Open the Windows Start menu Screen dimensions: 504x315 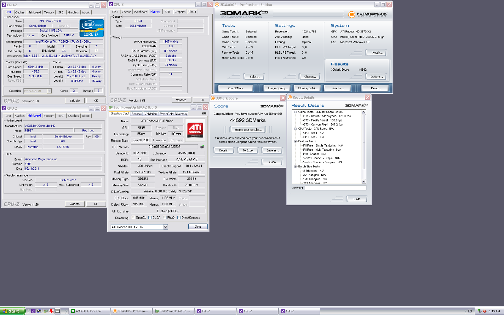[13, 311]
